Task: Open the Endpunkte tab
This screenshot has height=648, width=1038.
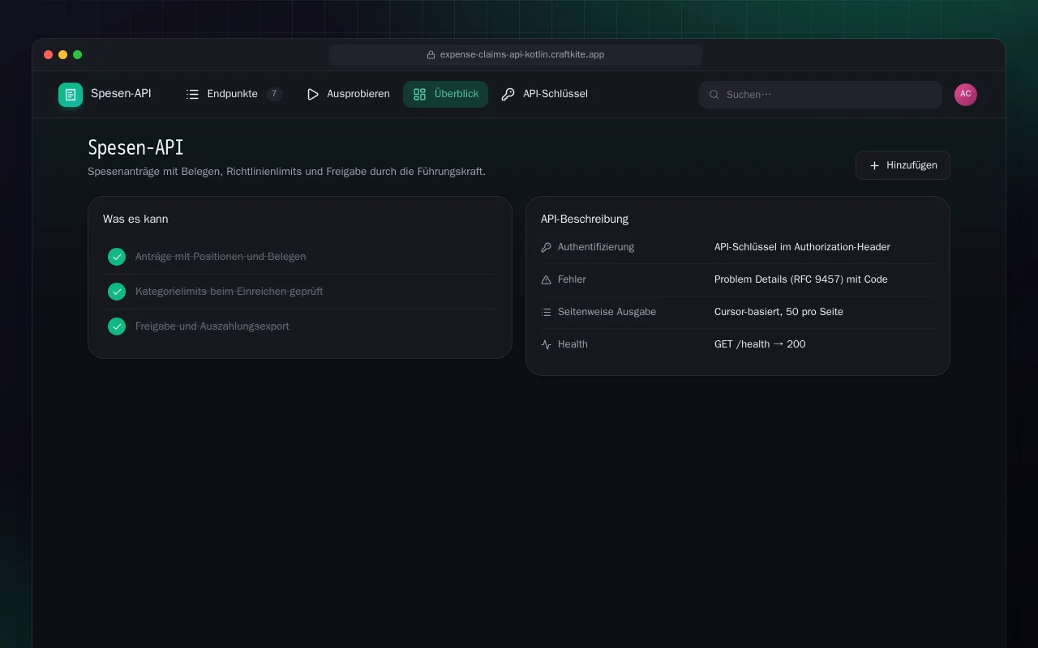Action: (234, 94)
